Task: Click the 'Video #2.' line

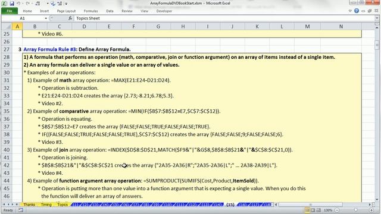Action: coord(51,103)
